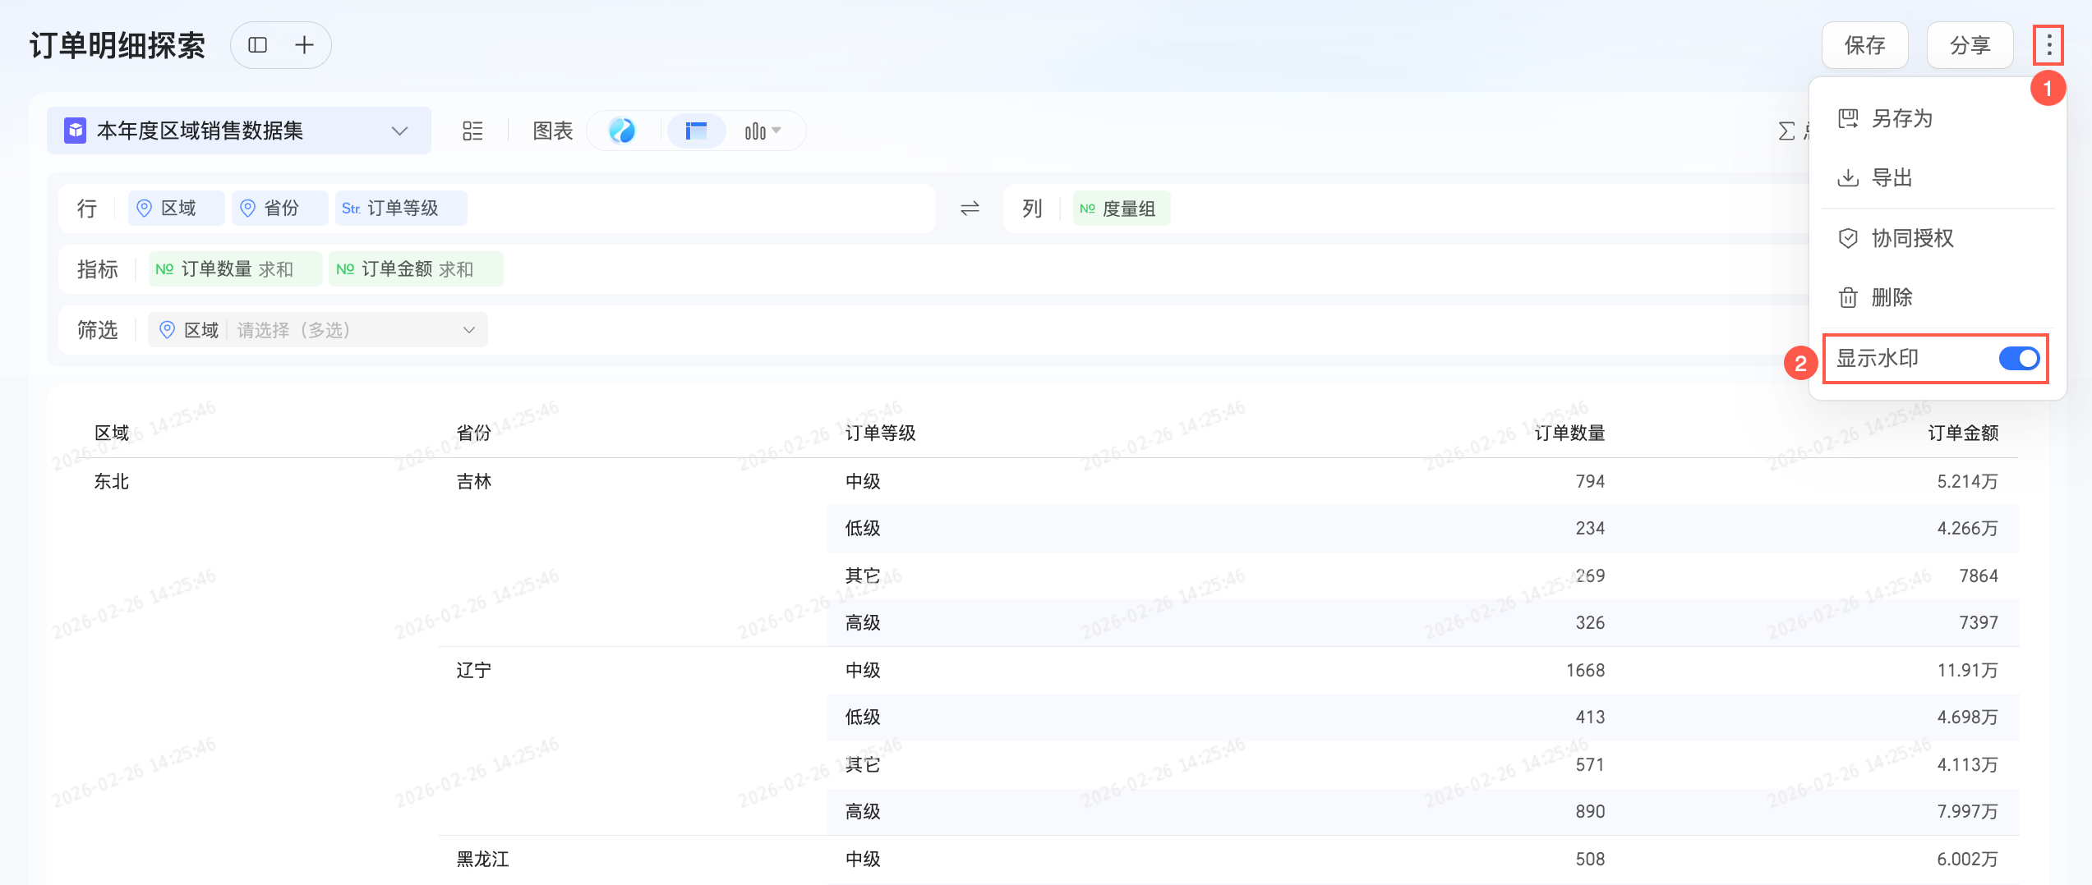Viewport: 2092px width, 885px height.
Task: Click the amount cell 7864
Action: coord(1979,576)
